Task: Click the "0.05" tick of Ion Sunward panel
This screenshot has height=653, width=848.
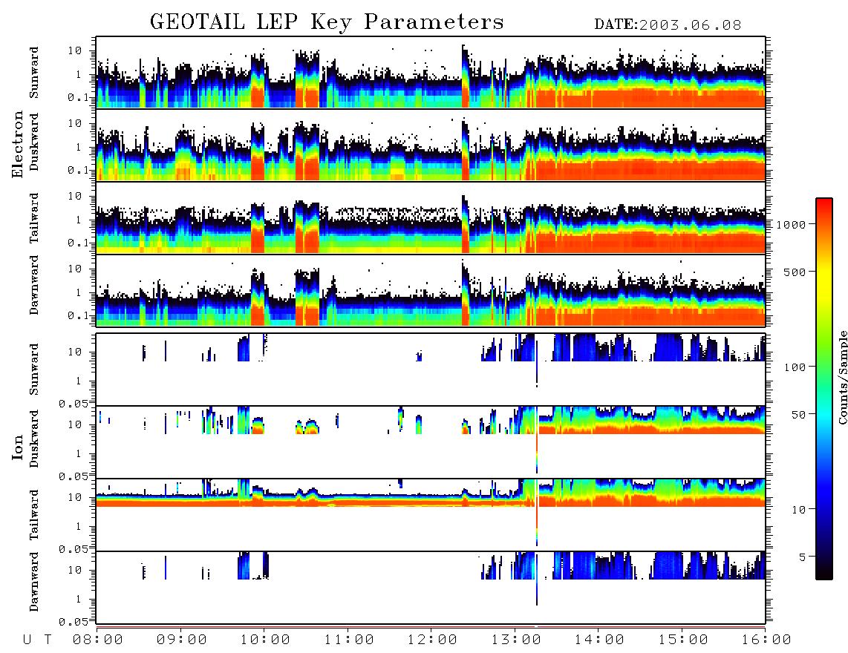Action: (74, 403)
